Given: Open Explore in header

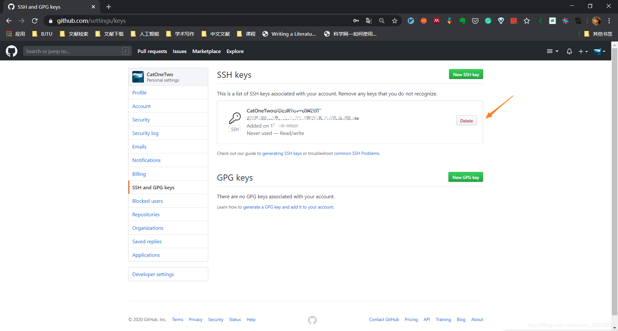Looking at the screenshot, I should point(235,51).
